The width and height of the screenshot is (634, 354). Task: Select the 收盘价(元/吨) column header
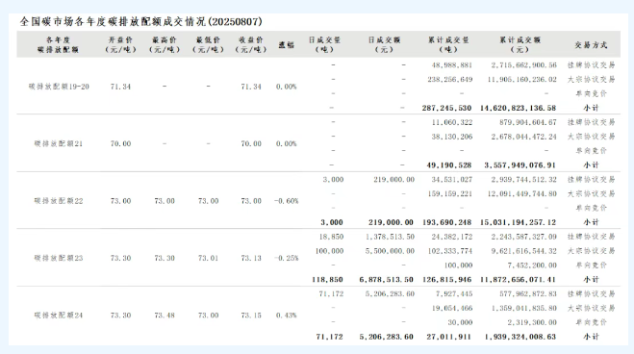[x=251, y=45]
